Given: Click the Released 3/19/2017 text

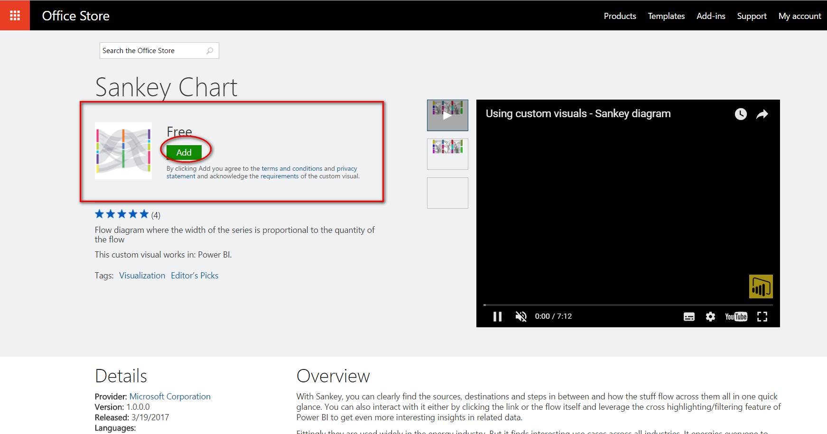Looking at the screenshot, I should click(132, 417).
